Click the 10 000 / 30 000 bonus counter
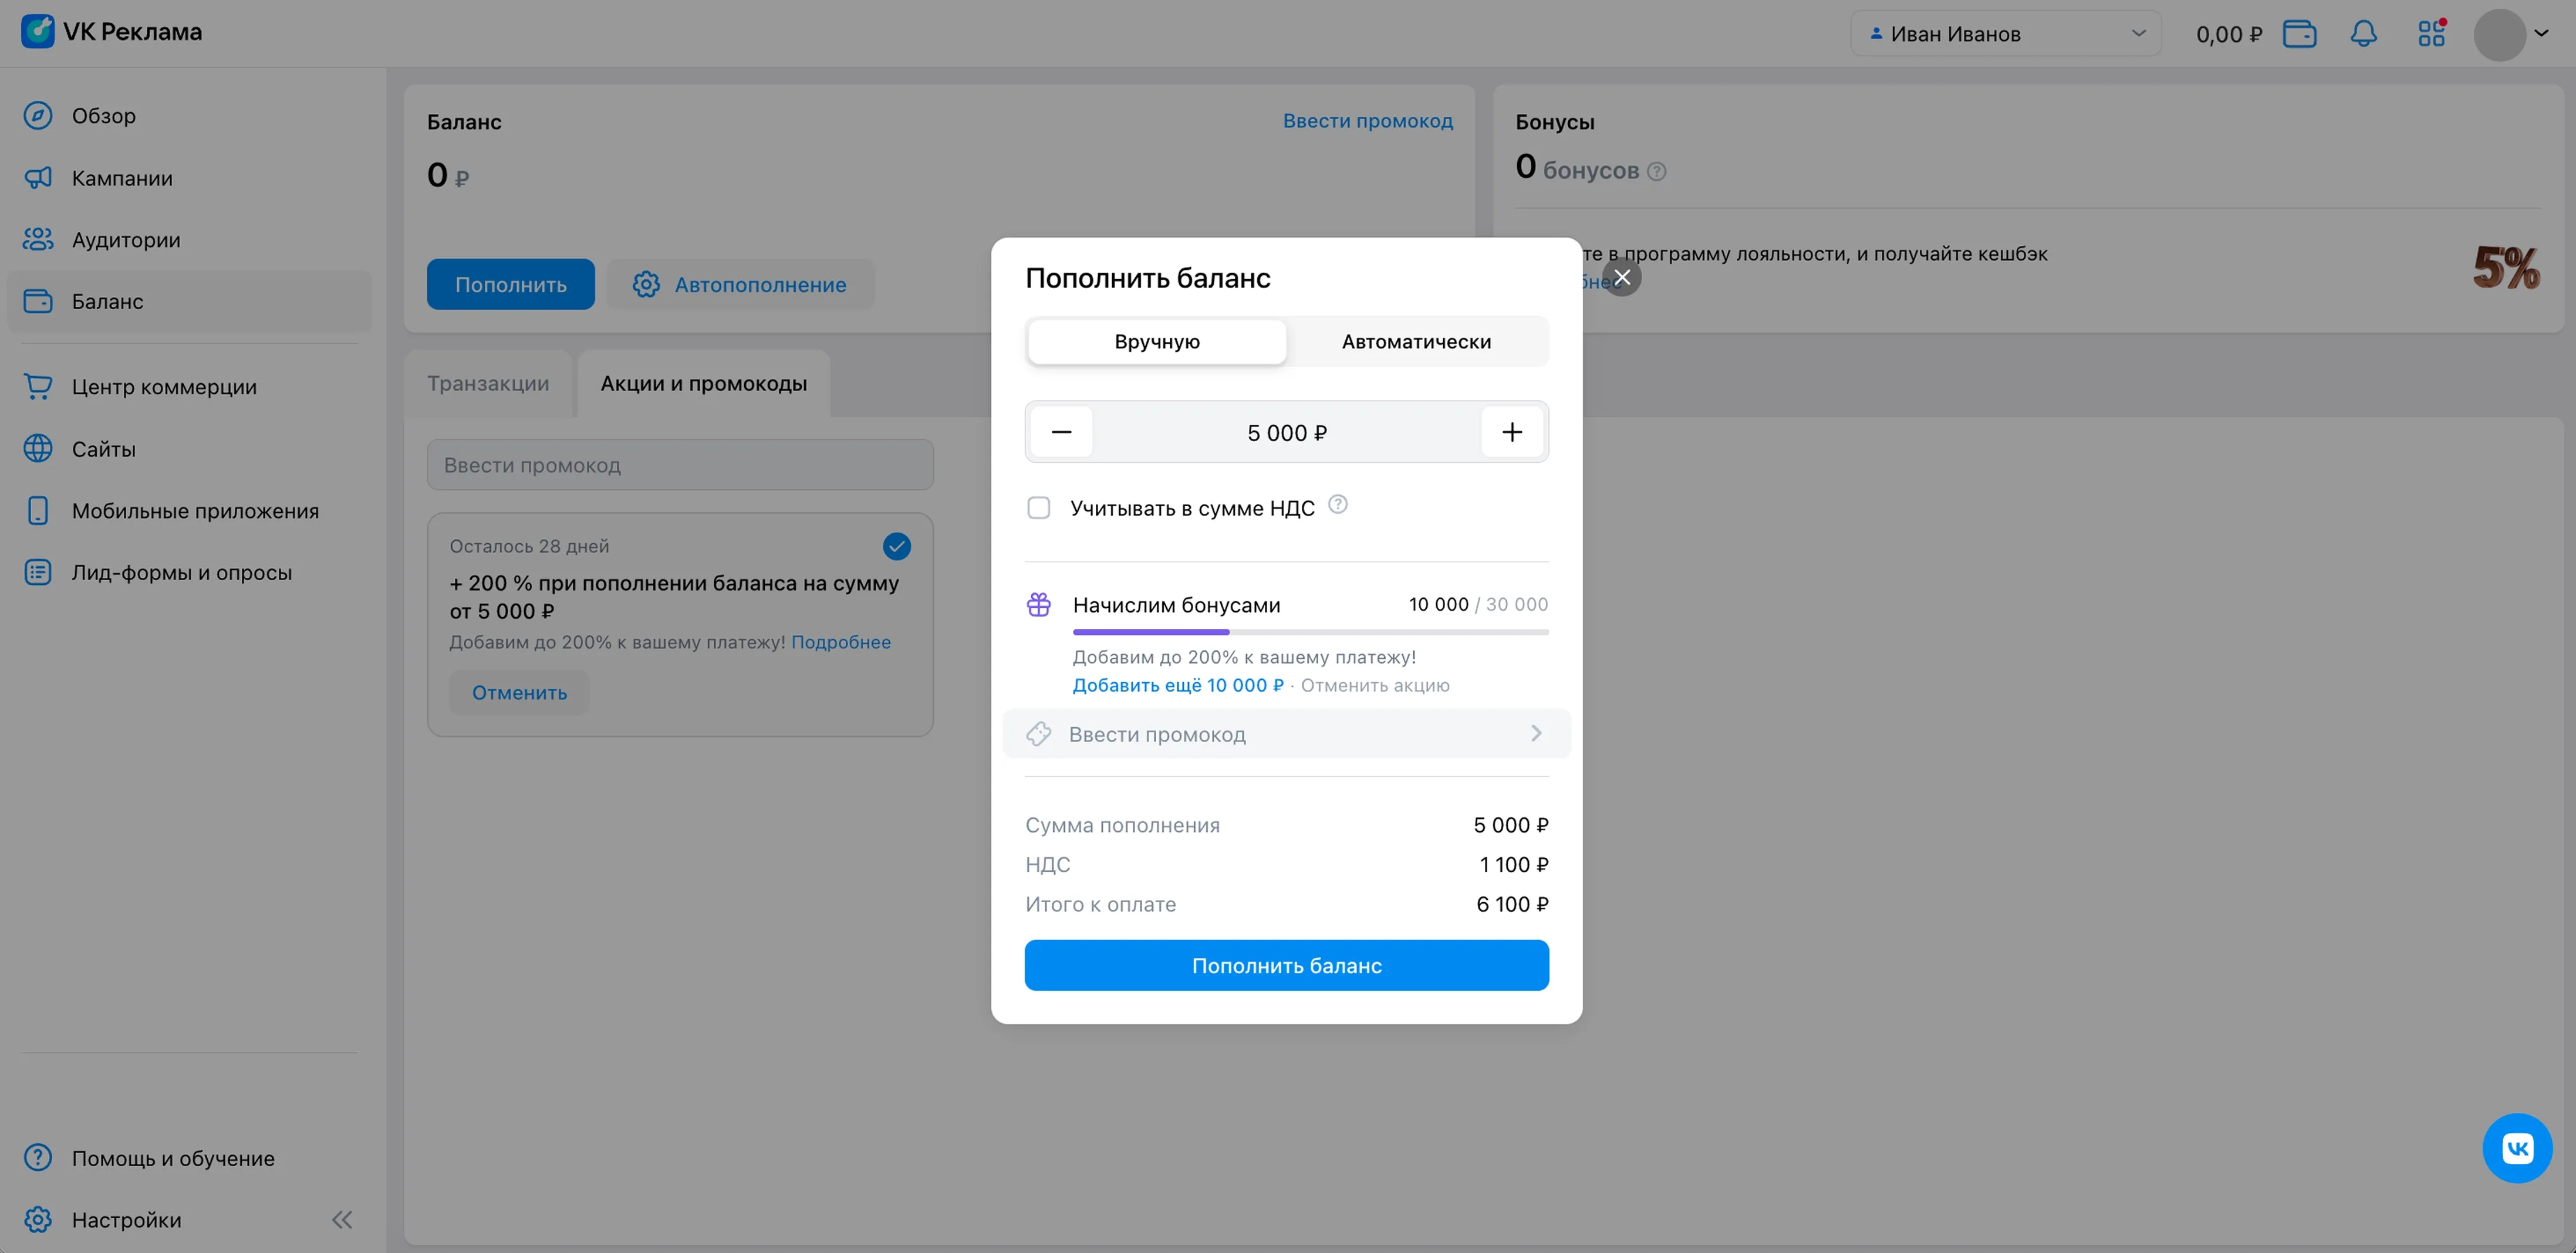2576x1253 pixels. click(x=1478, y=605)
